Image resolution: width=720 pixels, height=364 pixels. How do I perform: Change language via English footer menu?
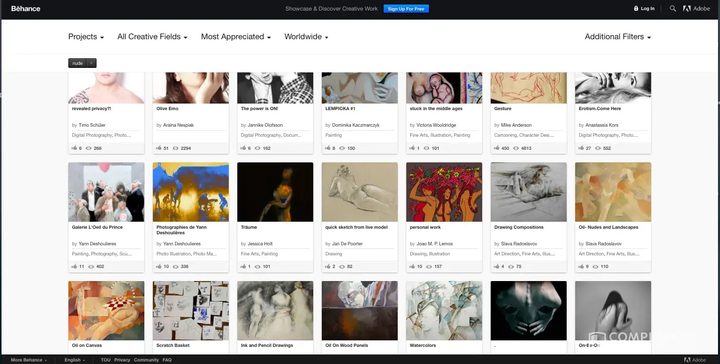(x=74, y=360)
